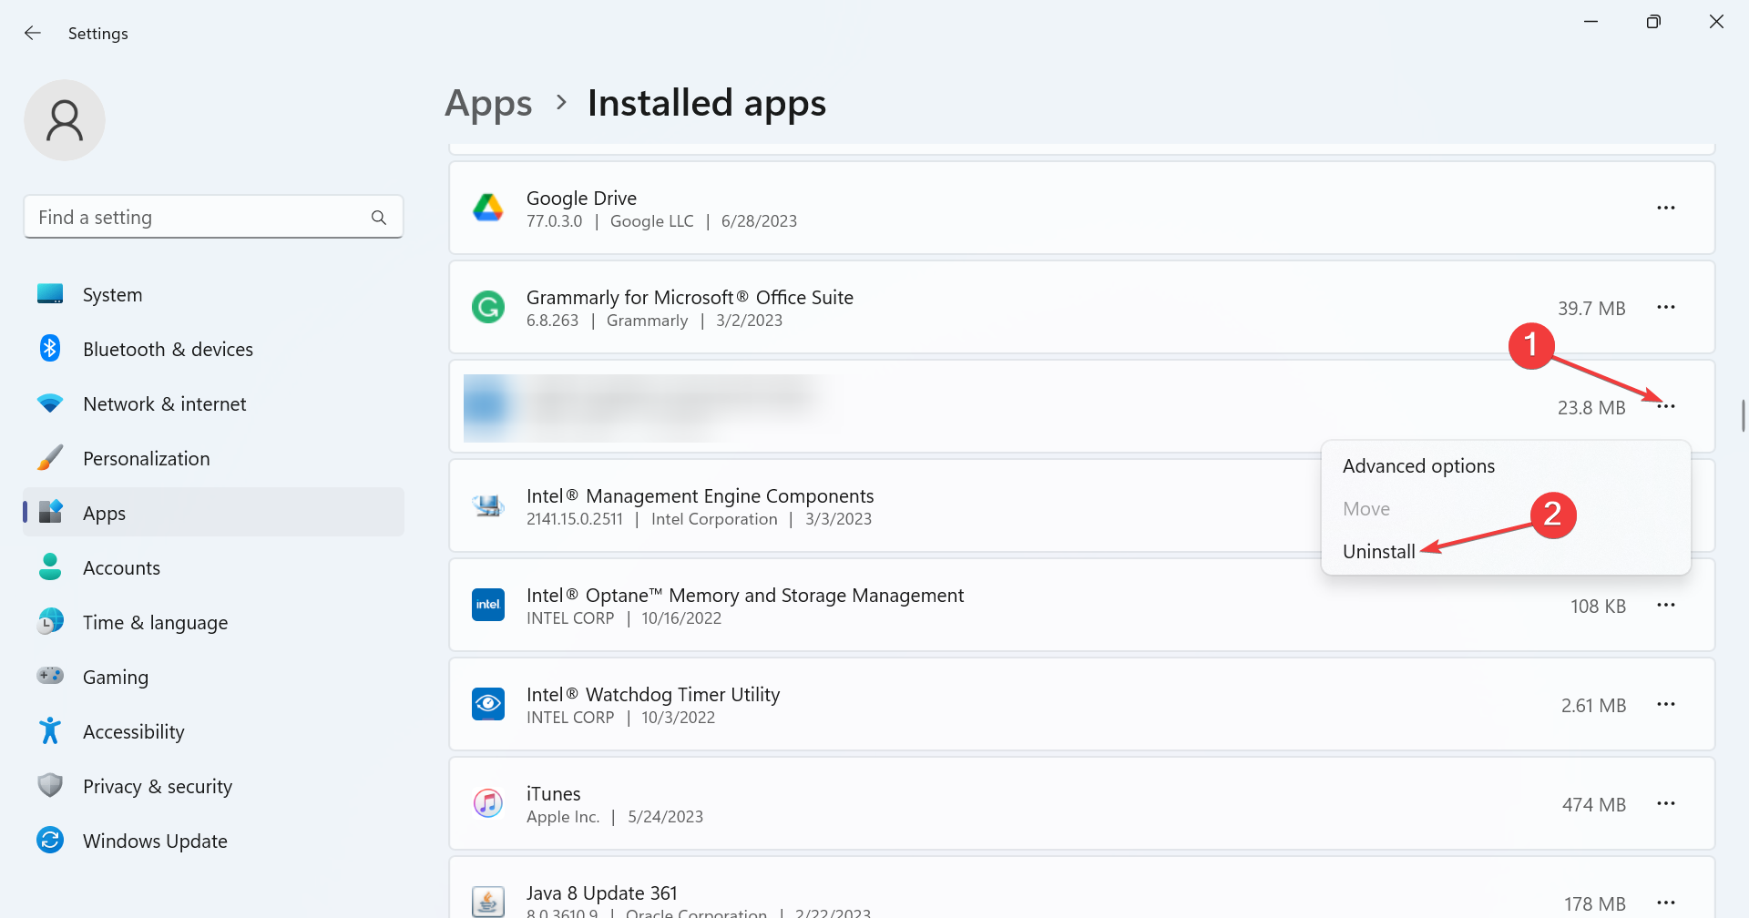Image resolution: width=1749 pixels, height=918 pixels.
Task: Focus the Find a setting field
Action: [213, 217]
